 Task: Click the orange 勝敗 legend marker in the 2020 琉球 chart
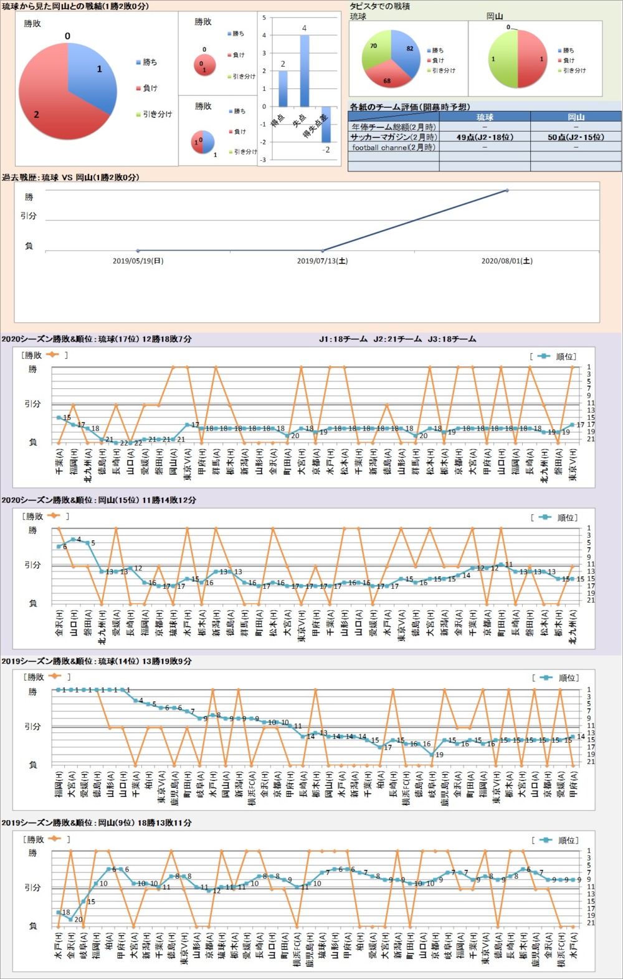pyautogui.click(x=52, y=355)
